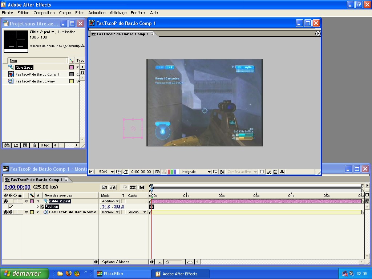The height and width of the screenshot is (279, 372).
Task: Open the Calque menu
Action: (x=65, y=13)
